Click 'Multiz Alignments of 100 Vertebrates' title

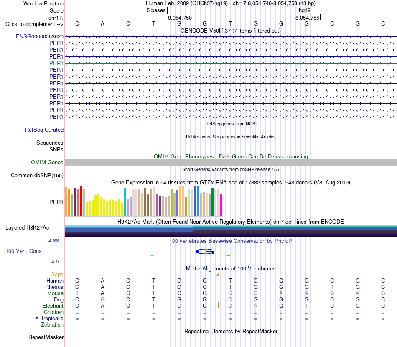click(x=231, y=268)
